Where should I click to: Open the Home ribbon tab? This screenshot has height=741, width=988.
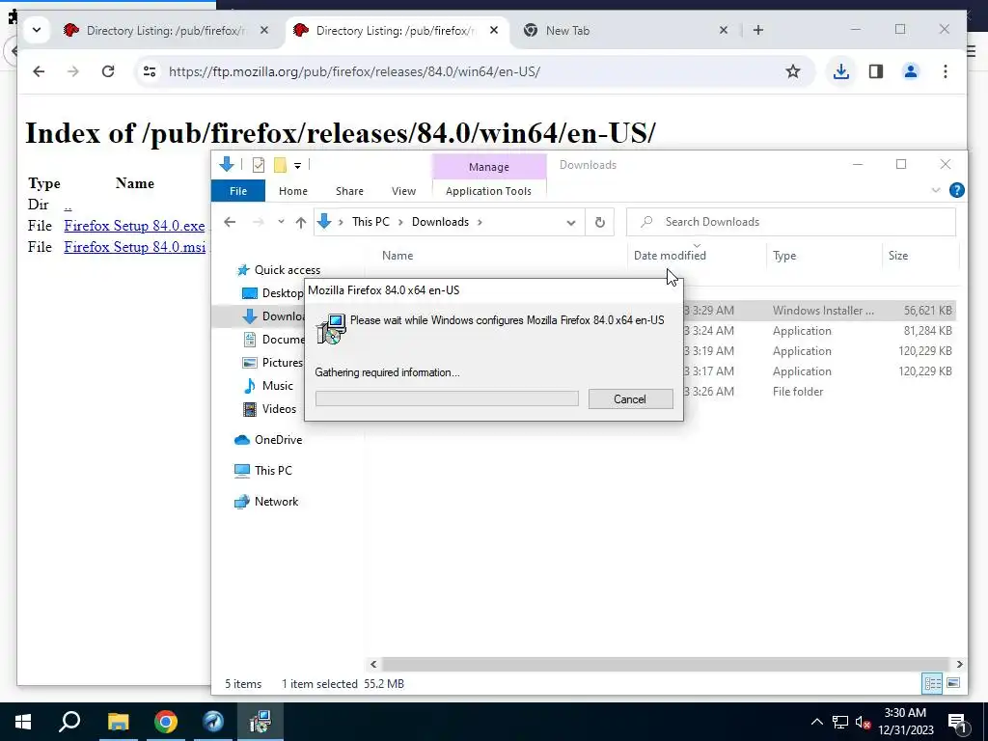pyautogui.click(x=293, y=191)
